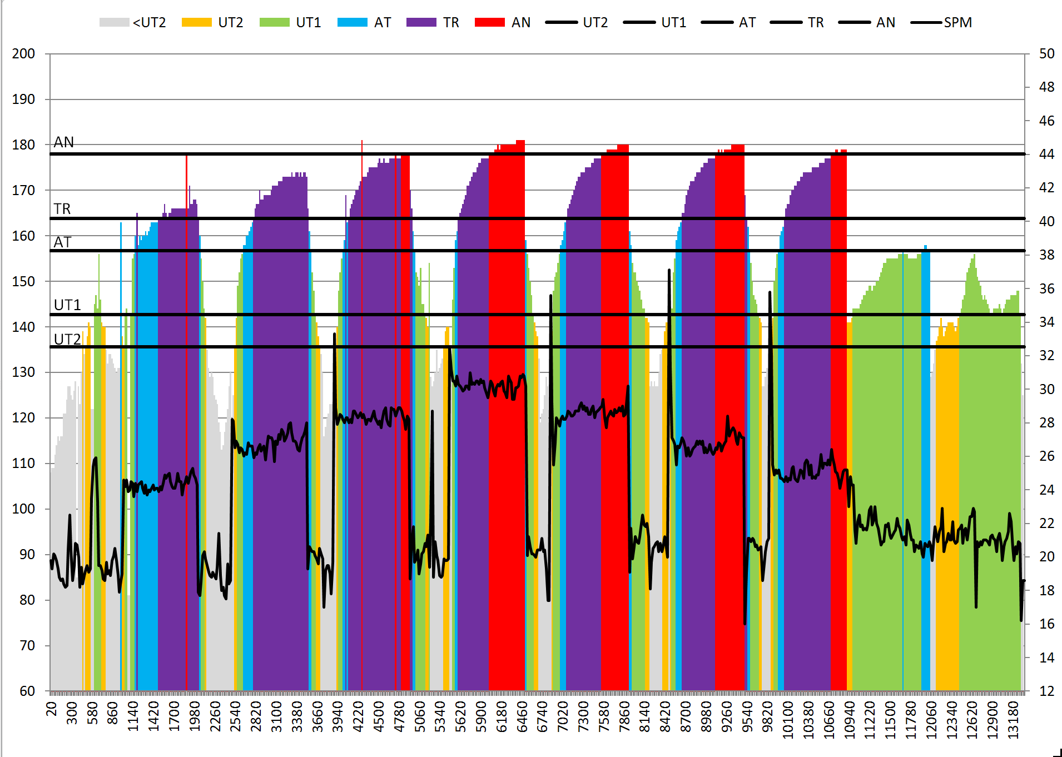1062x757 pixels.
Task: Click the UT1 threshold label in plot
Action: 67,305
